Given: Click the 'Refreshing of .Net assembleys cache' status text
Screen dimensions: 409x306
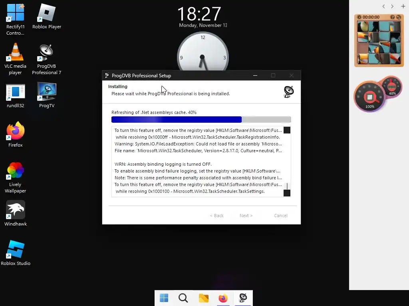Looking at the screenshot, I should [x=154, y=112].
